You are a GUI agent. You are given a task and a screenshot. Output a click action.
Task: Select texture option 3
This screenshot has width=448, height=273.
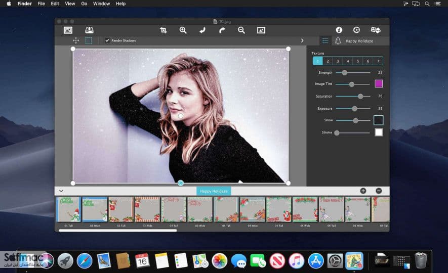[x=338, y=61]
